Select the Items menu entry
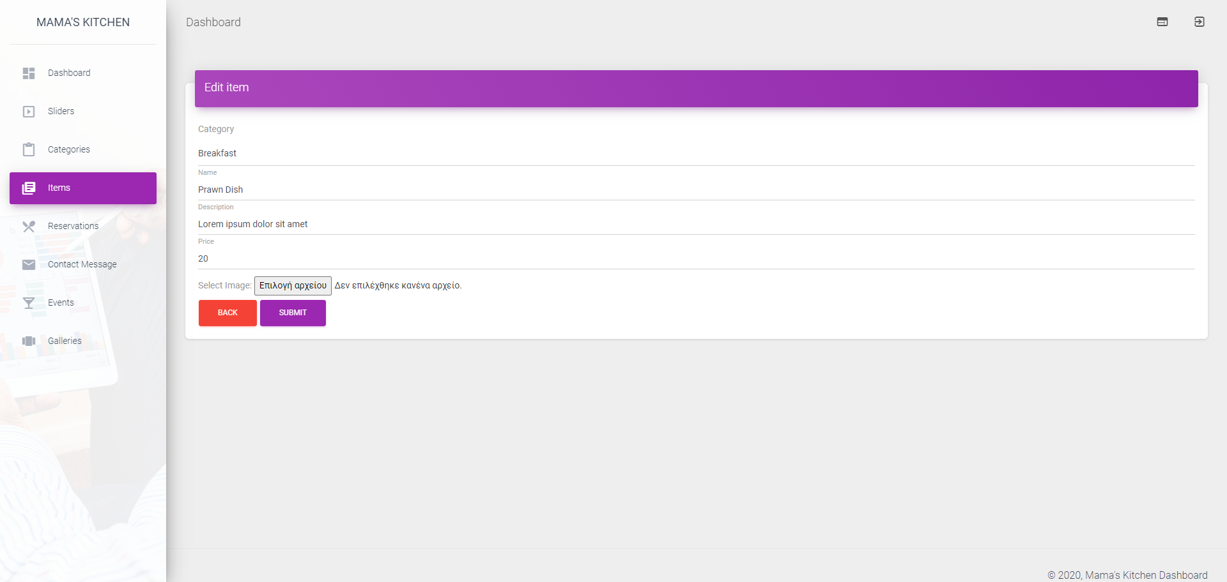1227x582 pixels. (83, 188)
